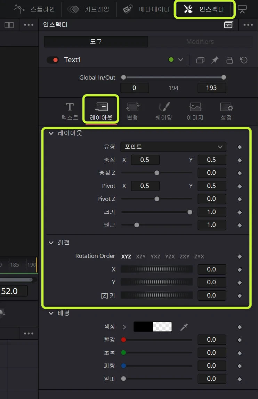The height and width of the screenshot is (399, 258).
Task: Click the 키프레임 panel button
Action: click(x=88, y=9)
